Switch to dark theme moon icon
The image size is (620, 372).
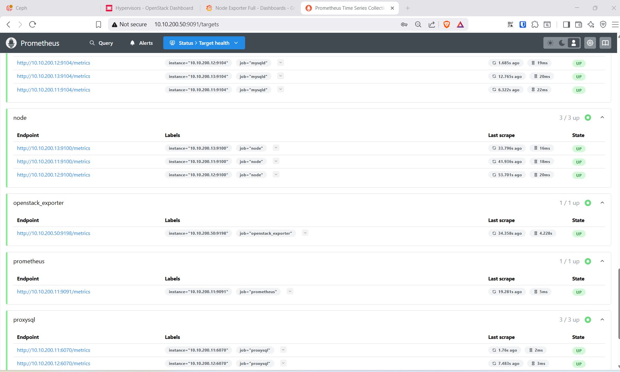point(562,43)
